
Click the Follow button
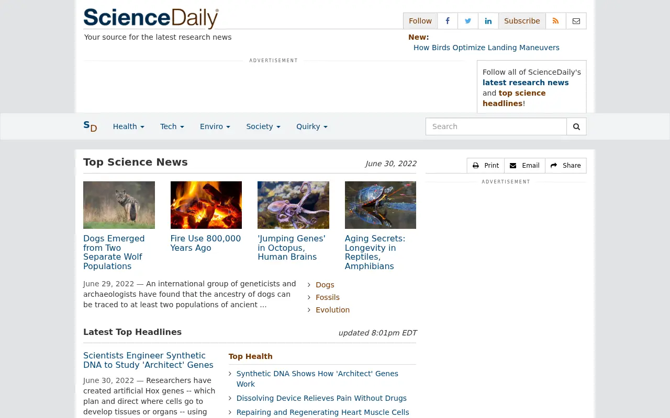point(420,21)
